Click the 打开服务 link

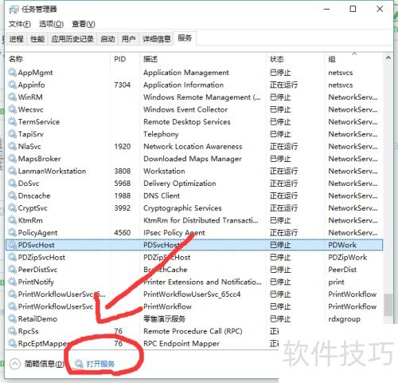pos(100,364)
